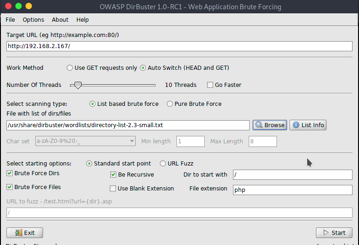
Task: Click the URL to fuzz input field
Action: pos(179,213)
